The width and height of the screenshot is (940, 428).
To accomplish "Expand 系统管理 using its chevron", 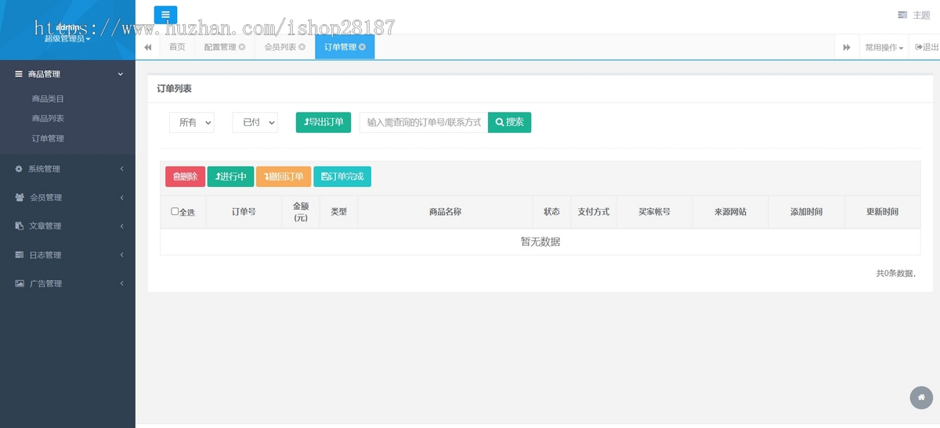I will click(121, 169).
